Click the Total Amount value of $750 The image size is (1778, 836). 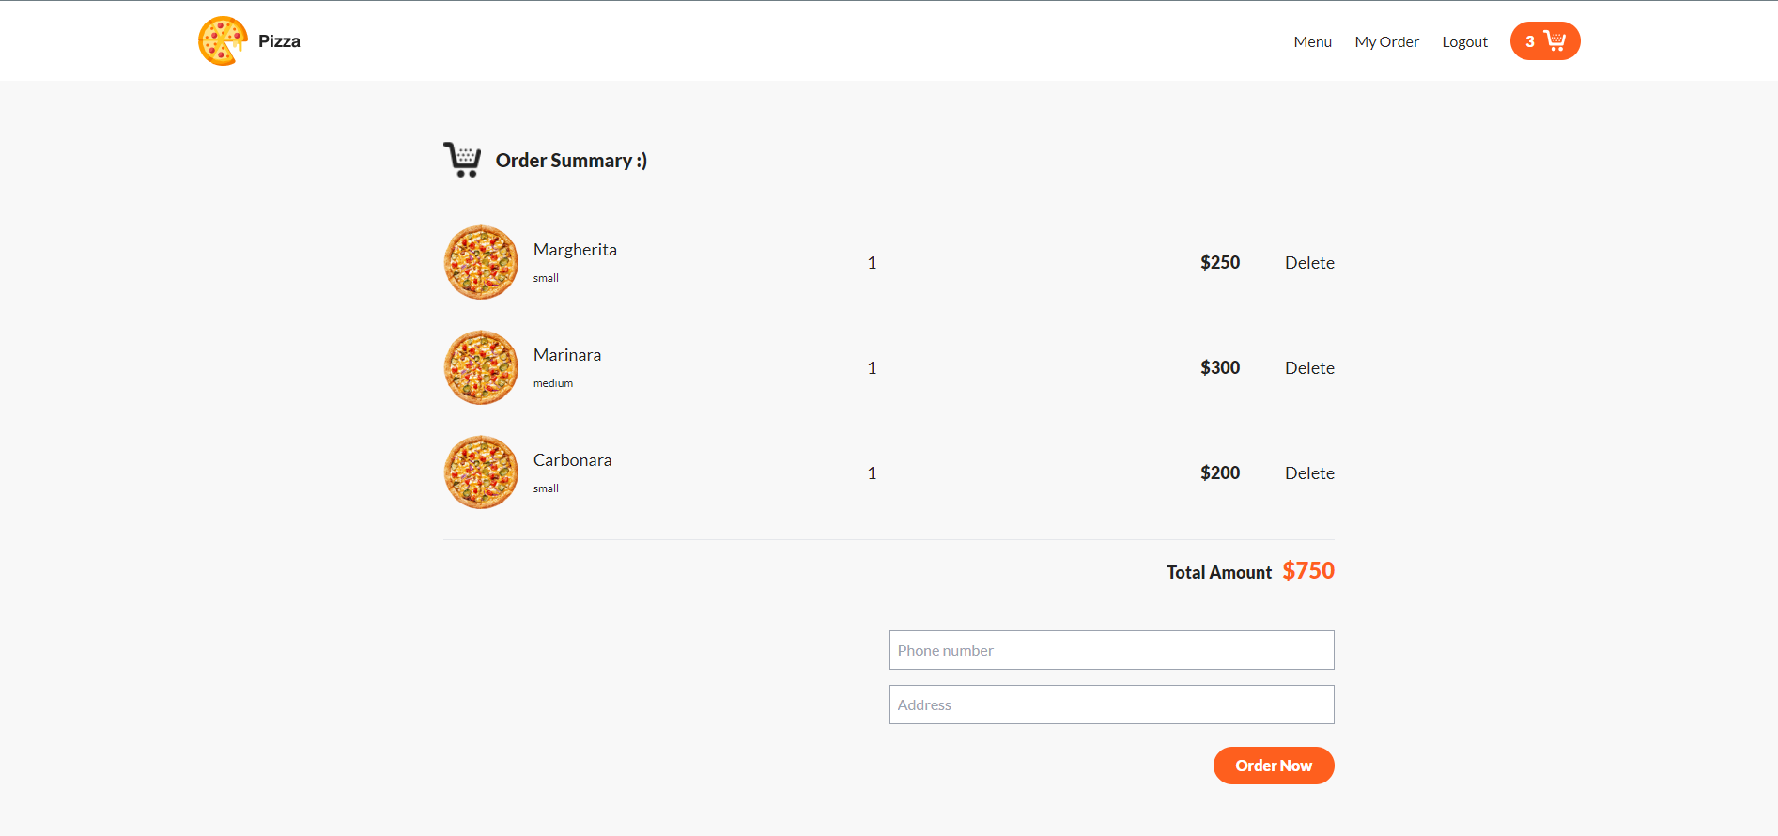pyautogui.click(x=1307, y=570)
